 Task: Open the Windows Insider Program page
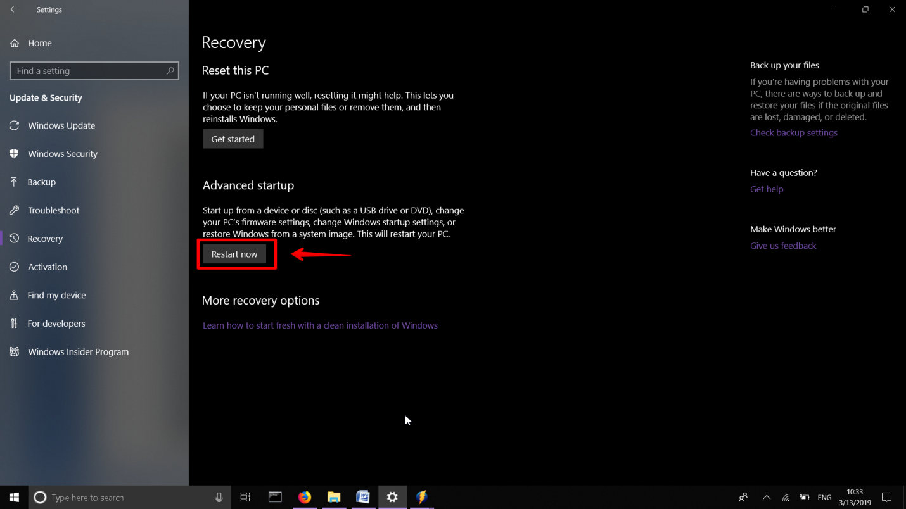tap(78, 351)
